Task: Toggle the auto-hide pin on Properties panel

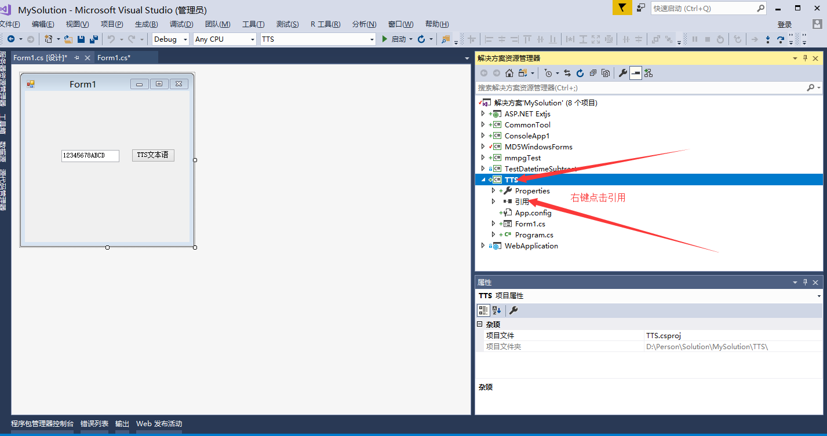Action: click(805, 282)
